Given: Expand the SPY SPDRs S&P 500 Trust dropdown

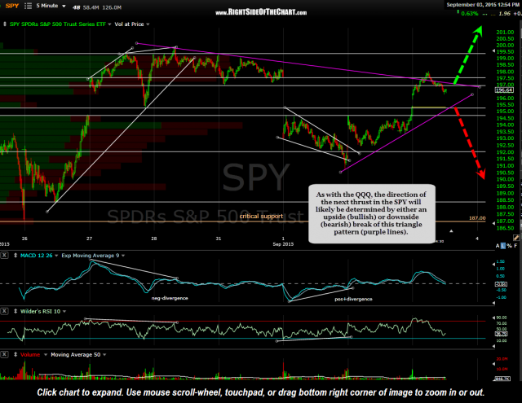Looking at the screenshot, I should (109, 24).
